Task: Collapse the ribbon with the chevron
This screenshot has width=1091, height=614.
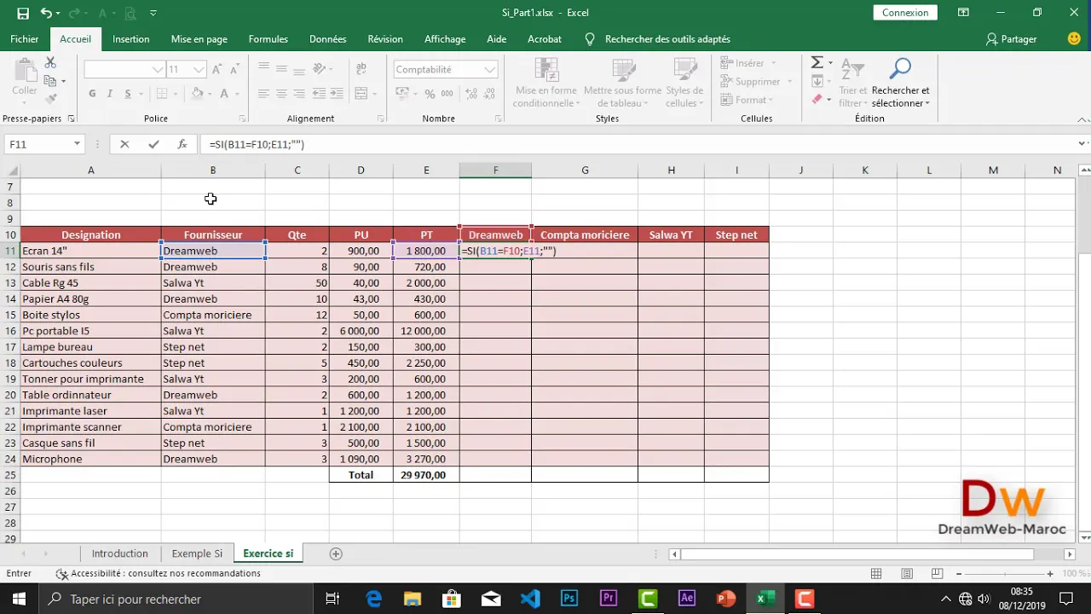Action: coord(1081,119)
